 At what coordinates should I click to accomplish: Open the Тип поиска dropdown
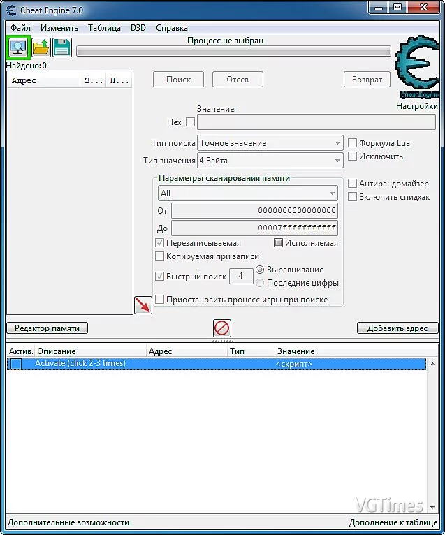[x=270, y=143]
